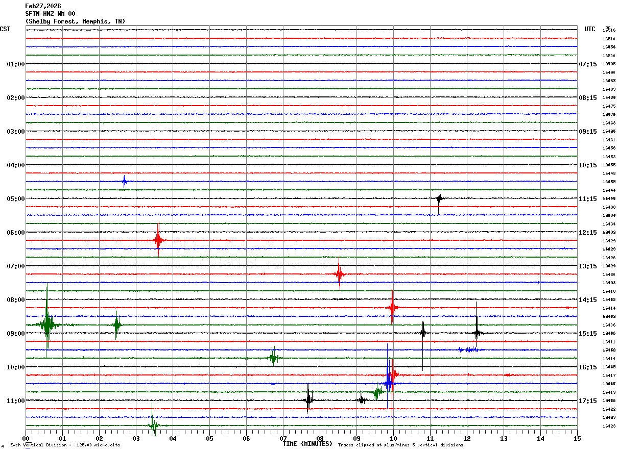Click the SFTN HNZ NM 00 station label

pos(50,14)
